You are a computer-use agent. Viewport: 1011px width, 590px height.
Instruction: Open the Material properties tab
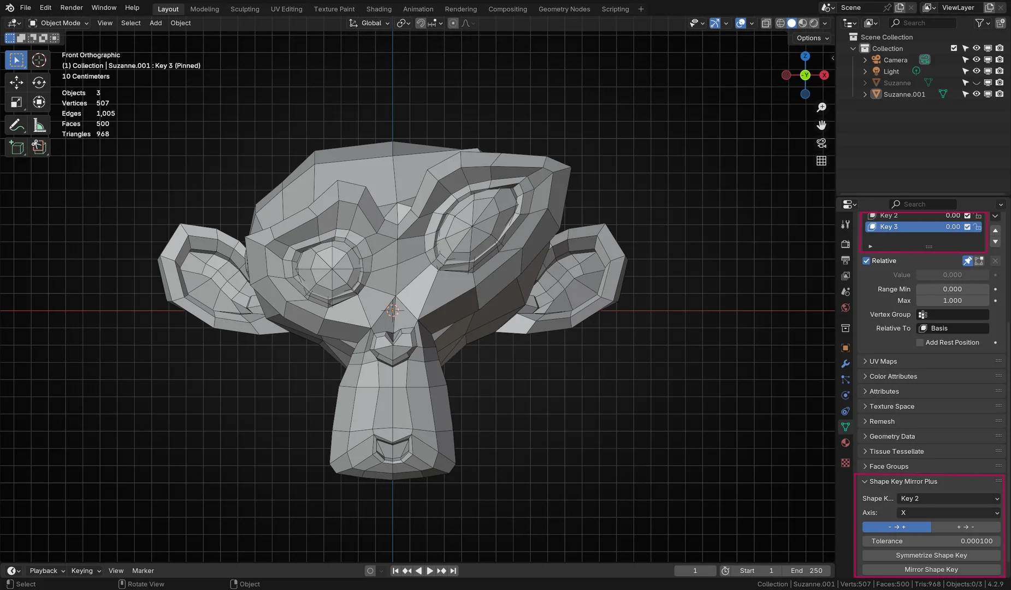[846, 442]
